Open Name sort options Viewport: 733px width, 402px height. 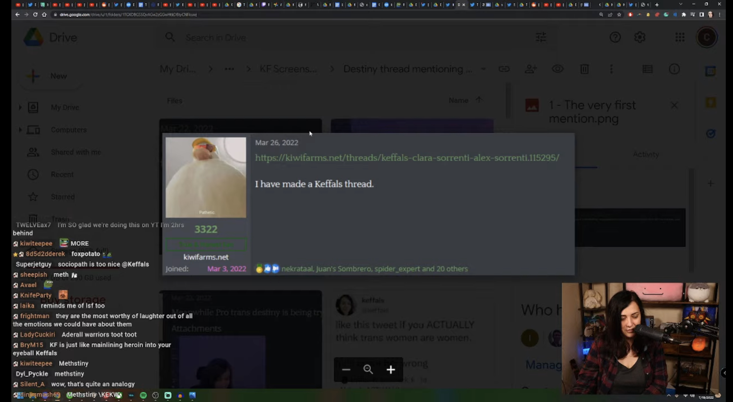click(458, 100)
